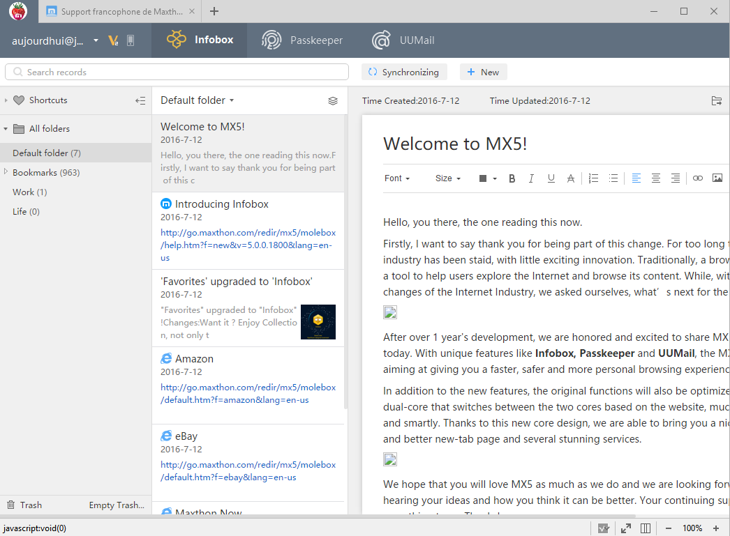Follow the molebox help.htm link
This screenshot has width=730, height=536.
click(248, 245)
